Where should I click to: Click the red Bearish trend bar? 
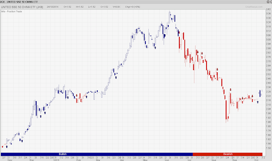pyautogui.click(x=227, y=154)
